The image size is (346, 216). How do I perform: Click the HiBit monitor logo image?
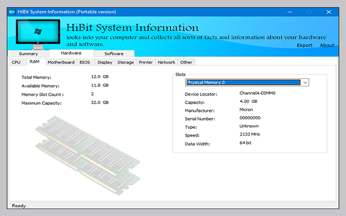(38, 35)
